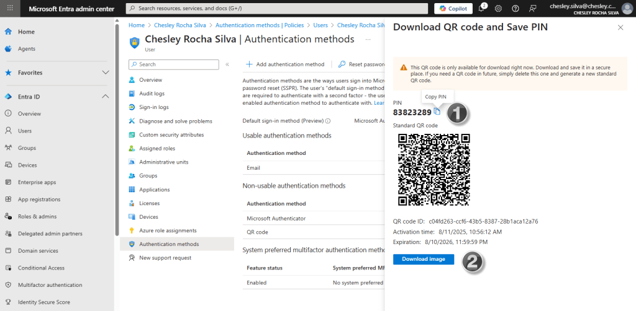Open the settings gear in header

click(498, 9)
